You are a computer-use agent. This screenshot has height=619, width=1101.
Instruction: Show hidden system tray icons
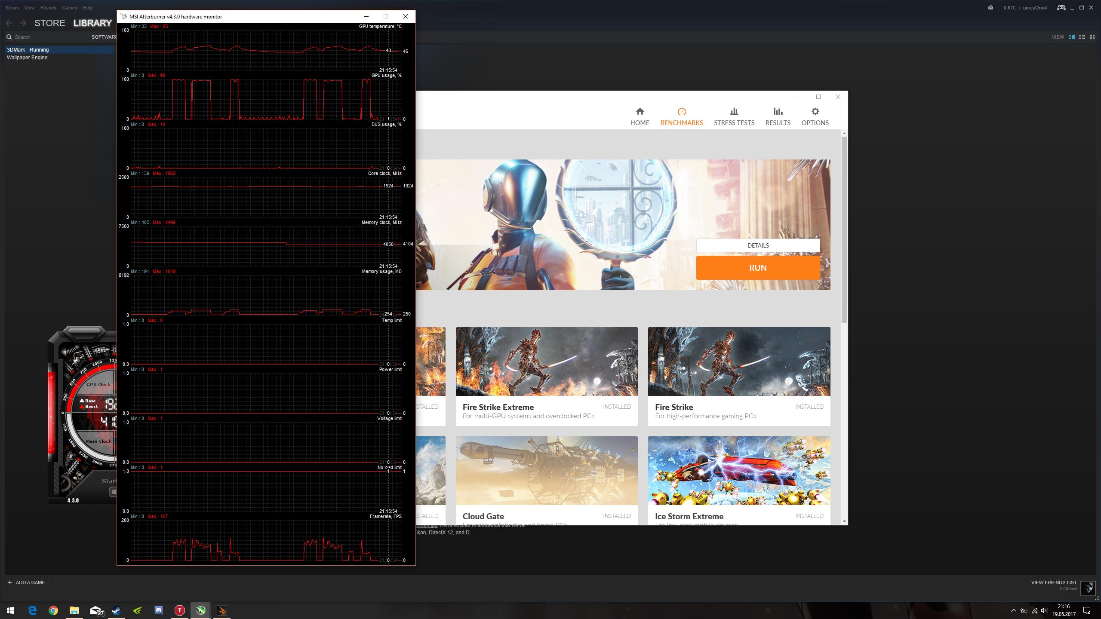point(1013,610)
